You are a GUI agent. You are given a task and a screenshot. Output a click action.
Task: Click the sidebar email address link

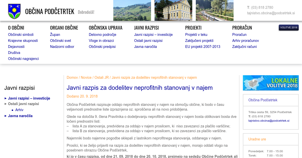coord(269,121)
